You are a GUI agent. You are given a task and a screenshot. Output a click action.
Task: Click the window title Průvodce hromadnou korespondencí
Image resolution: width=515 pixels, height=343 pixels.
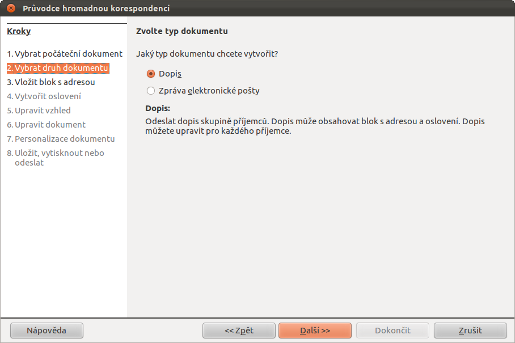coord(96,8)
